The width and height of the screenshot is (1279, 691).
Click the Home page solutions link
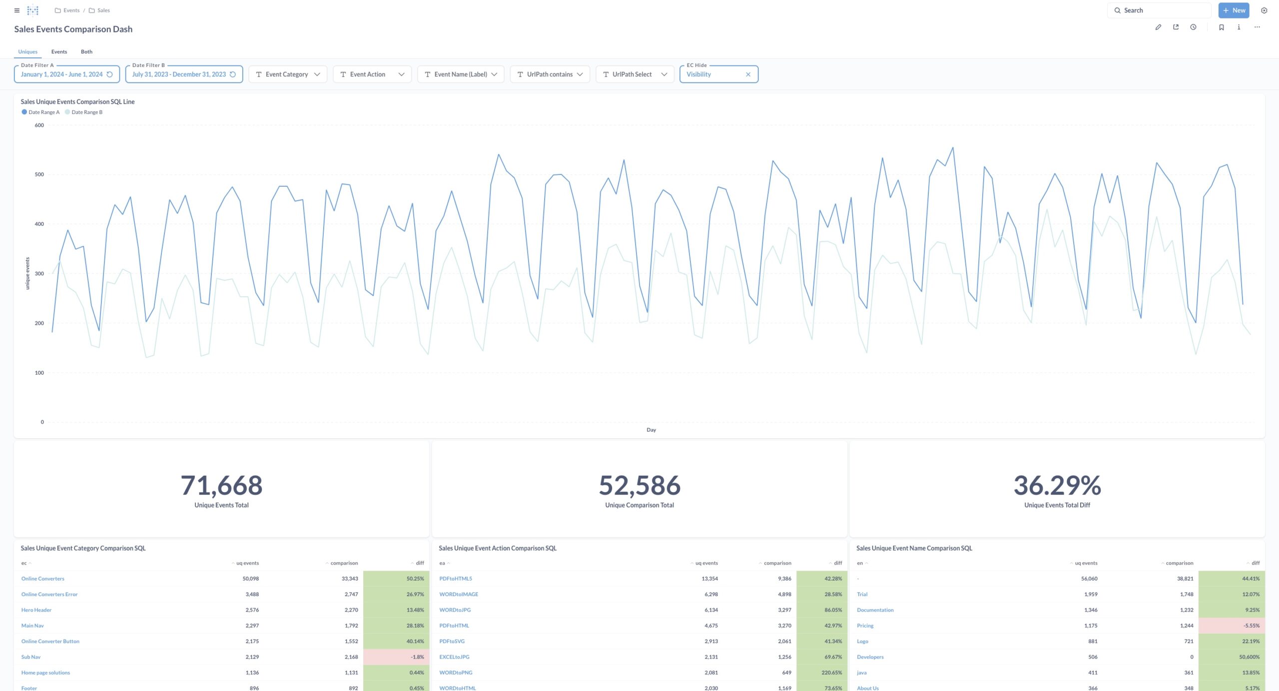click(45, 673)
